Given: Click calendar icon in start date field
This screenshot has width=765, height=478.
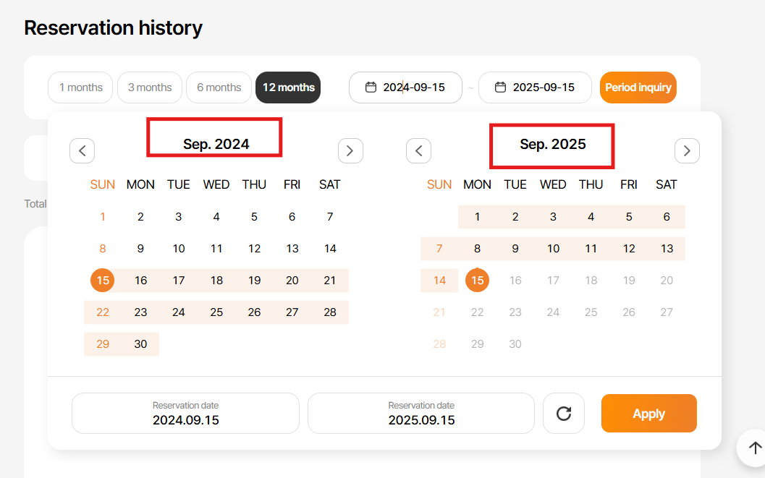Looking at the screenshot, I should 371,88.
